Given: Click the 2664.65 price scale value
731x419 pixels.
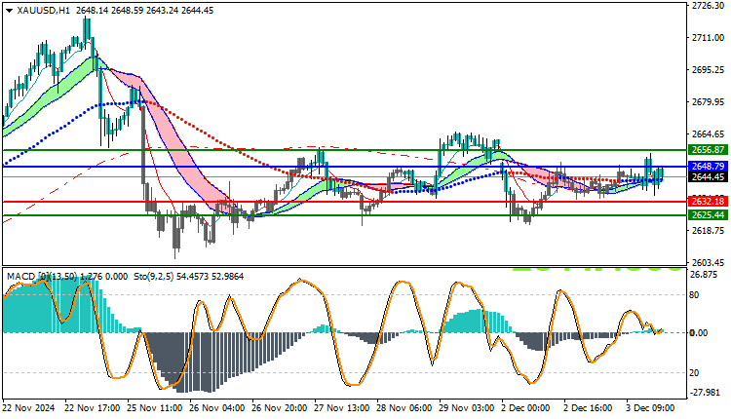Looking at the screenshot, I should tap(709, 134).
